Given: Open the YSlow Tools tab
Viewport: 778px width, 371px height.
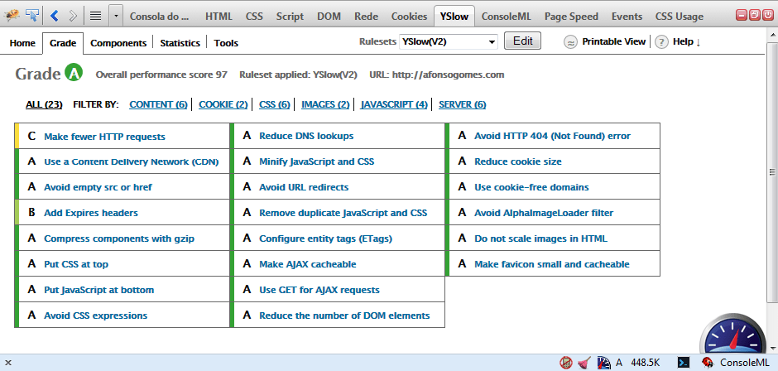Looking at the screenshot, I should pyautogui.click(x=226, y=43).
